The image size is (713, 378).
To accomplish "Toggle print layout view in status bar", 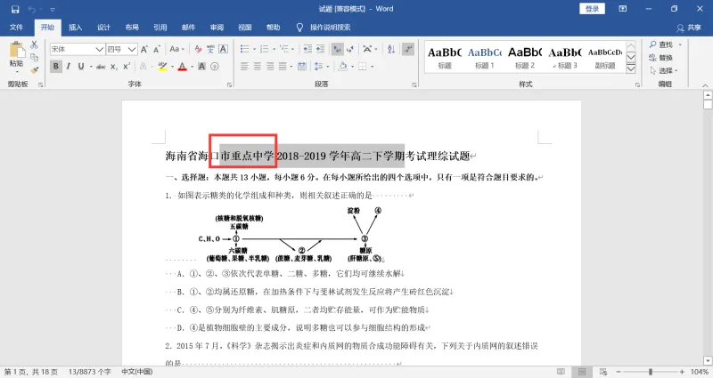I will click(x=582, y=372).
